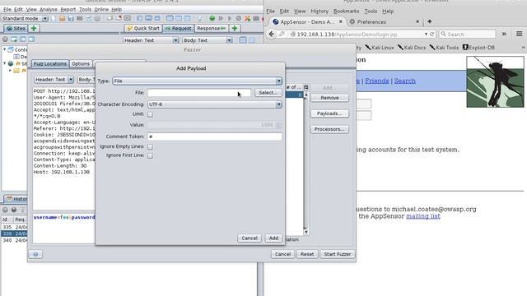Click the request/response tabs side-by-side icon

click(170, 18)
